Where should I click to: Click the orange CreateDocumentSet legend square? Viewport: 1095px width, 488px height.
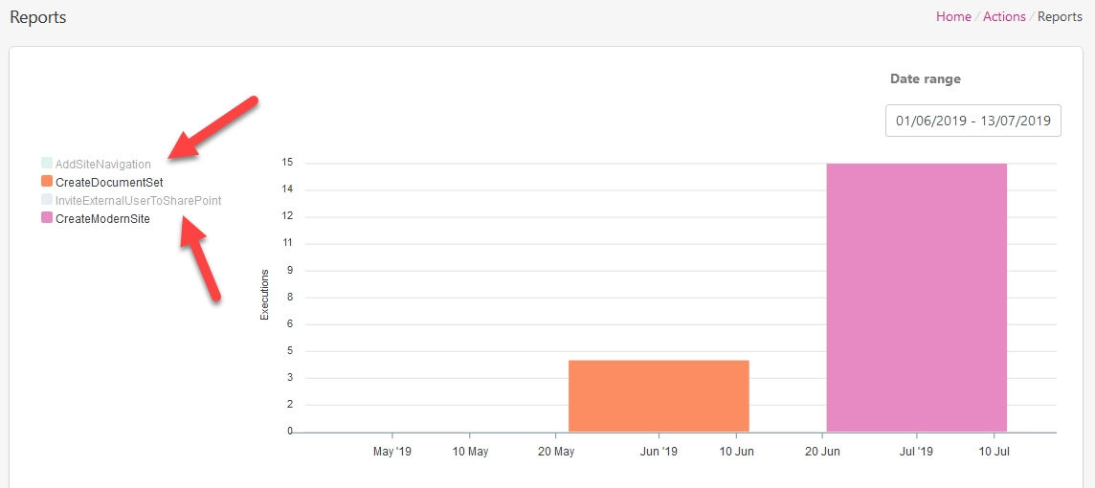pyautogui.click(x=47, y=182)
